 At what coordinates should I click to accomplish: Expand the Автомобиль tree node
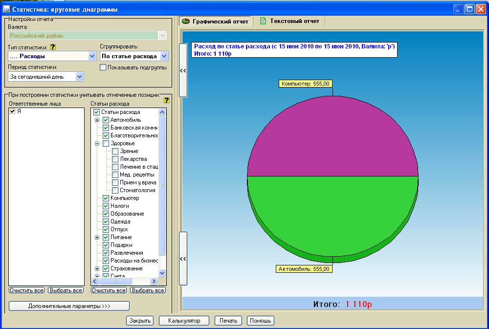[x=97, y=120]
